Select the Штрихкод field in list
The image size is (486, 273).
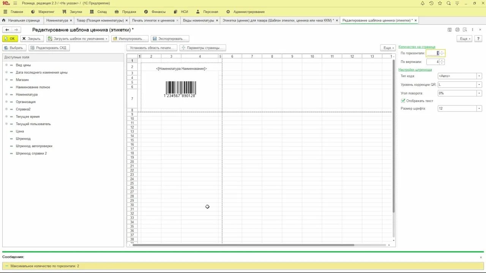pos(23,139)
